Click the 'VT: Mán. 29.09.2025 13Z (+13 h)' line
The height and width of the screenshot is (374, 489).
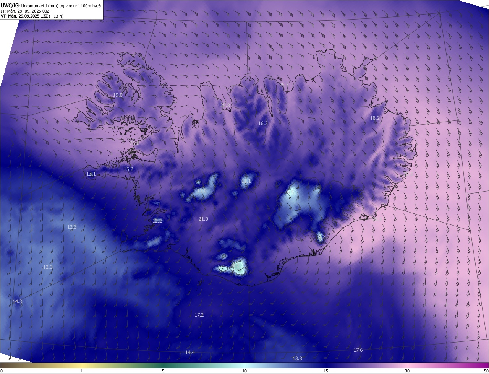pos(32,16)
